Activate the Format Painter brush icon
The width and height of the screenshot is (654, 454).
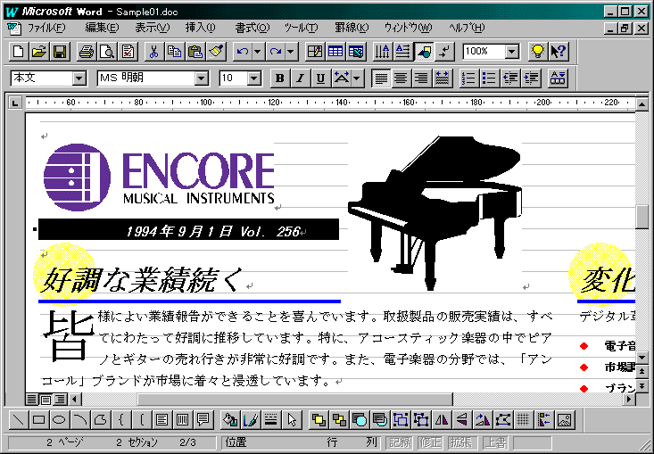pos(216,52)
